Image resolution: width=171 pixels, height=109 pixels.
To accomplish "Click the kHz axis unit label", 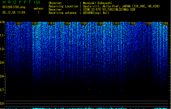I will coord(2,22).
